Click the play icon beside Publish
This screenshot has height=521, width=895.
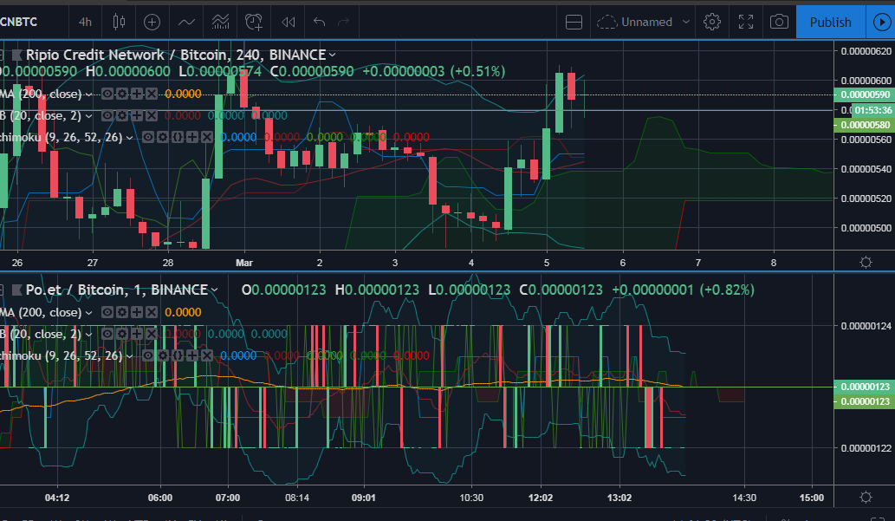(882, 23)
